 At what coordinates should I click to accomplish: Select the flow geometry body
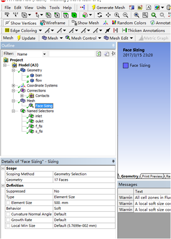point(39,80)
